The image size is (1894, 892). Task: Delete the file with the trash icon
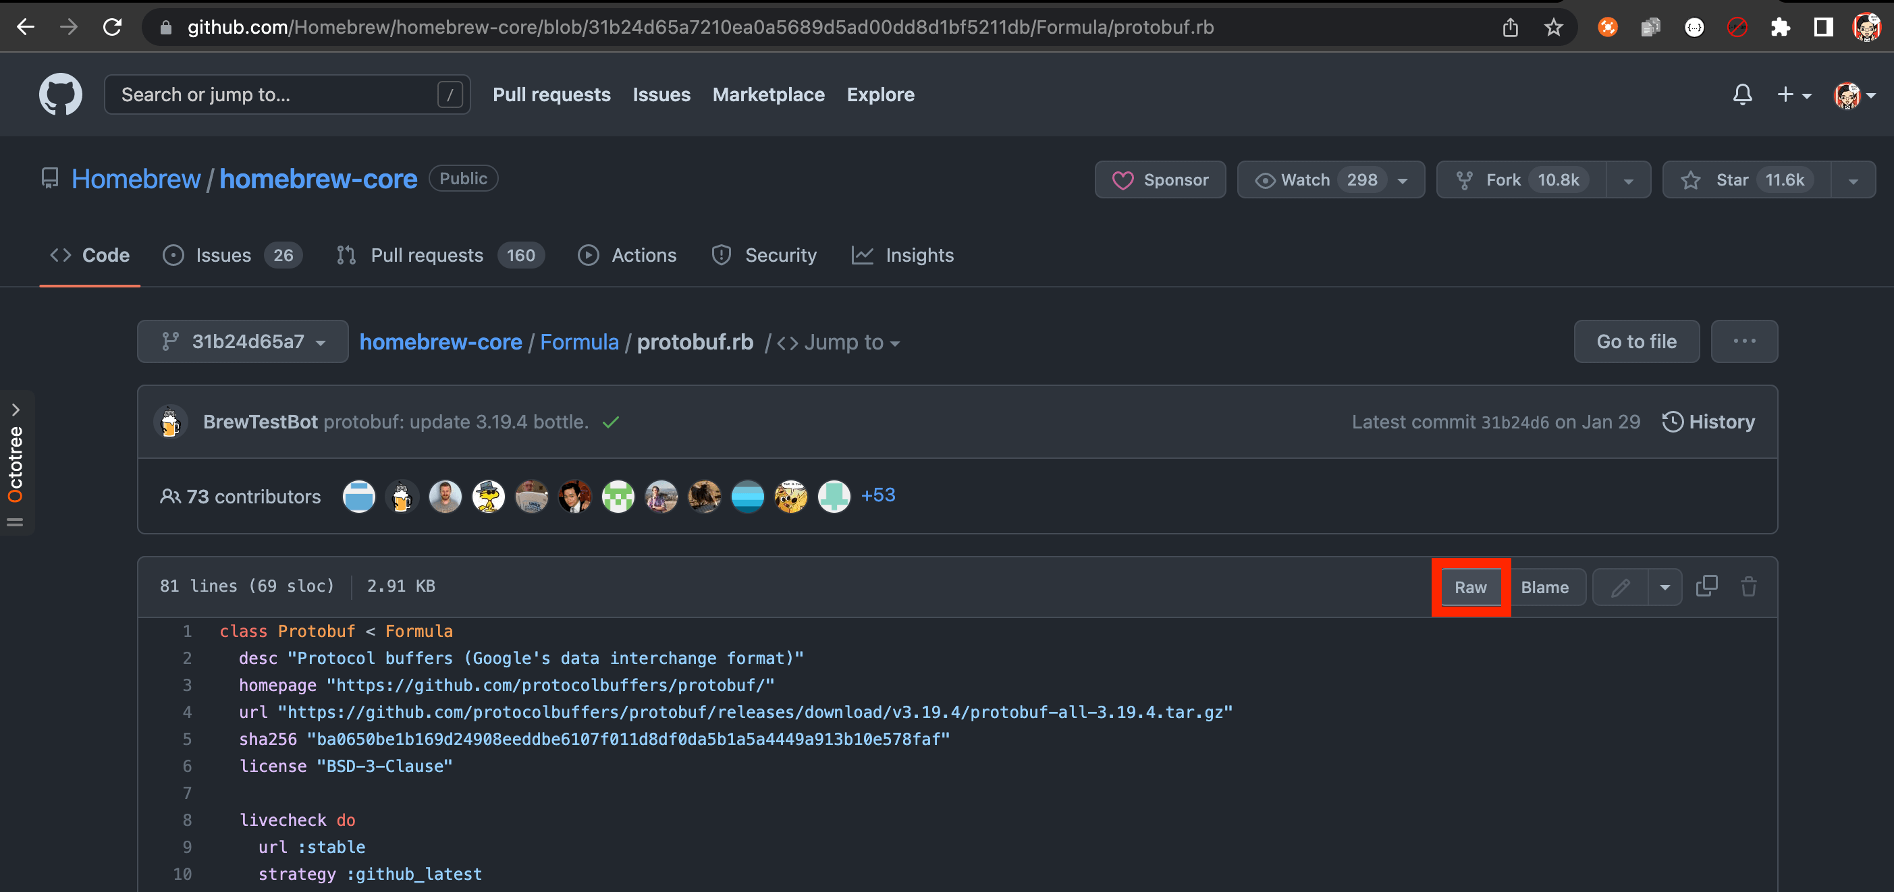coord(1748,586)
